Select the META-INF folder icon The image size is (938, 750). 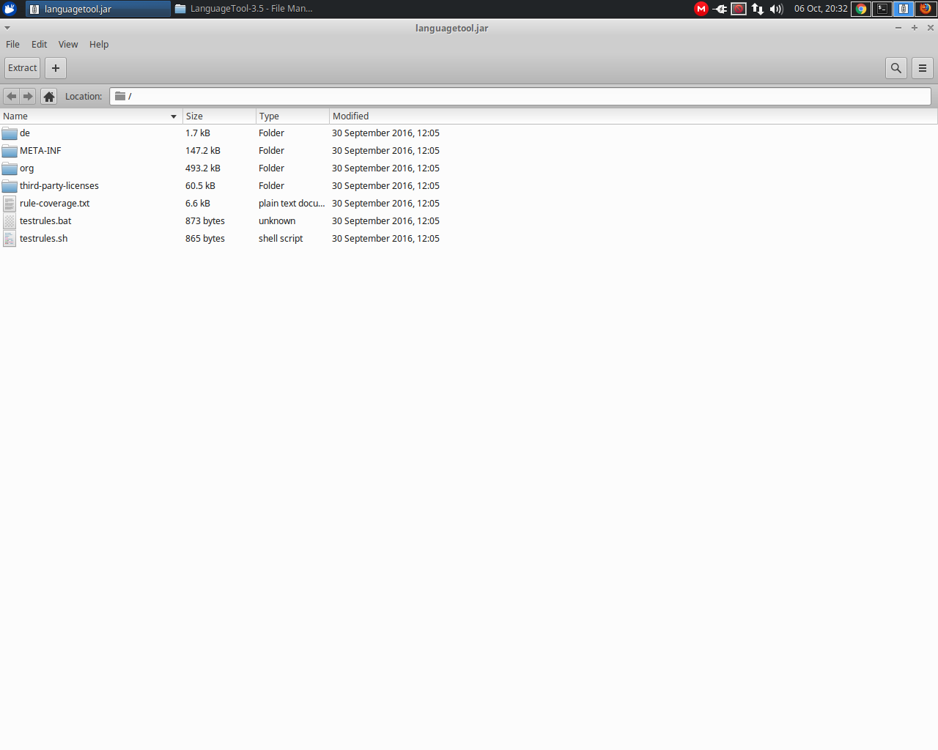coord(10,151)
